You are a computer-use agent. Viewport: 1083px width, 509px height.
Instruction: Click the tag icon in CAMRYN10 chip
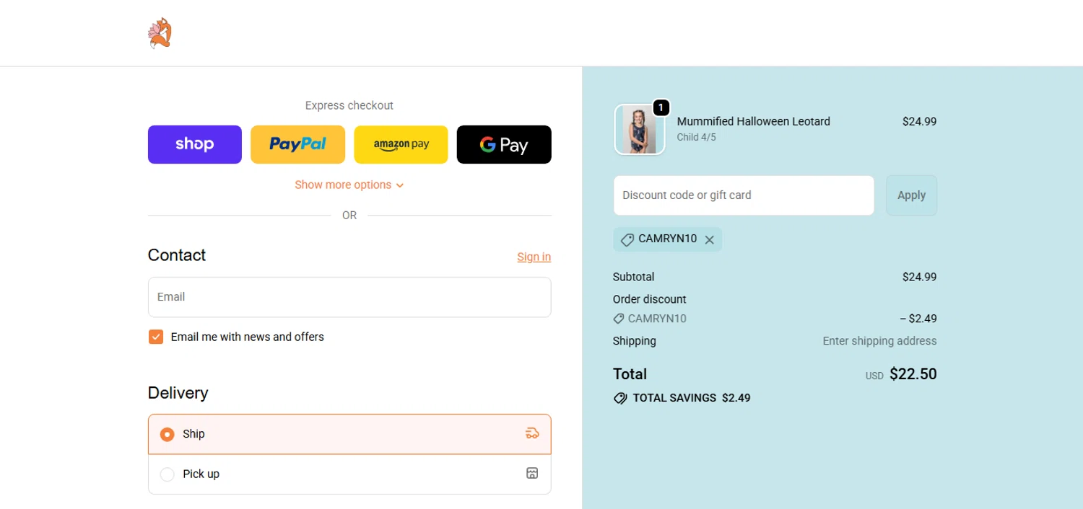point(627,240)
